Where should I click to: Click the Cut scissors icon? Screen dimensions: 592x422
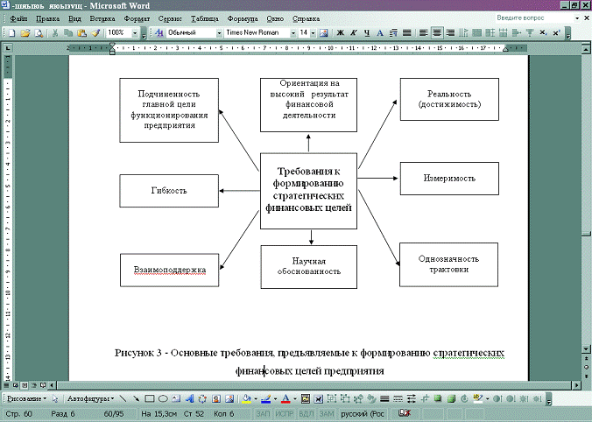coord(56,32)
